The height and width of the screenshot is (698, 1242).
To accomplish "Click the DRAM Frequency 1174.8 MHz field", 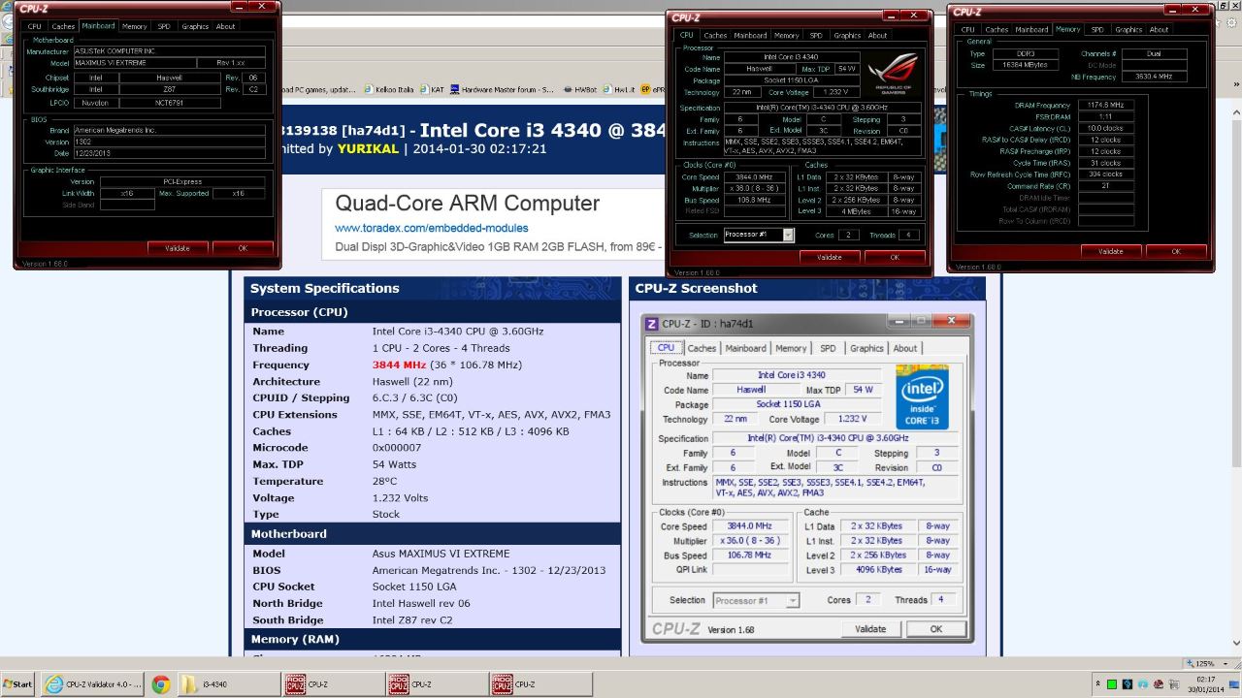I will point(1106,105).
